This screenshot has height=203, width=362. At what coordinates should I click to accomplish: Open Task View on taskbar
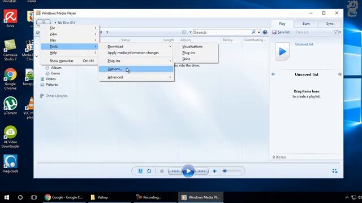tap(34, 197)
